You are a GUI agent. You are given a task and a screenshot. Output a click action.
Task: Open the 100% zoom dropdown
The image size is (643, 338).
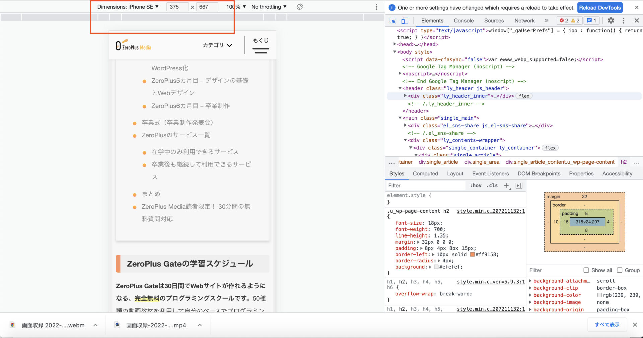pos(236,7)
